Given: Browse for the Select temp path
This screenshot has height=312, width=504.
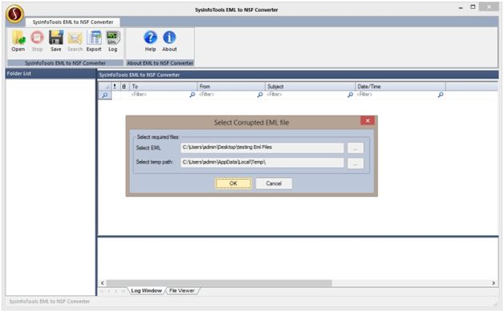Looking at the screenshot, I should point(356,164).
